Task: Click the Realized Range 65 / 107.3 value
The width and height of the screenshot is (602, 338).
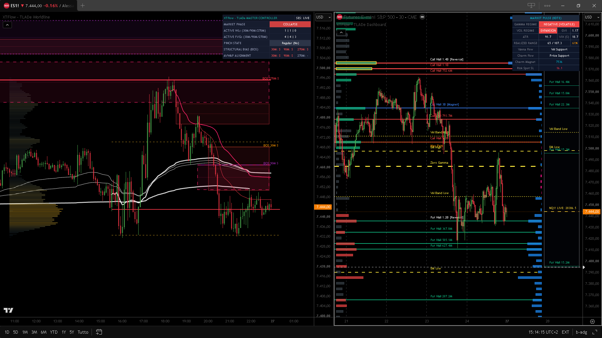Action: 555,43
